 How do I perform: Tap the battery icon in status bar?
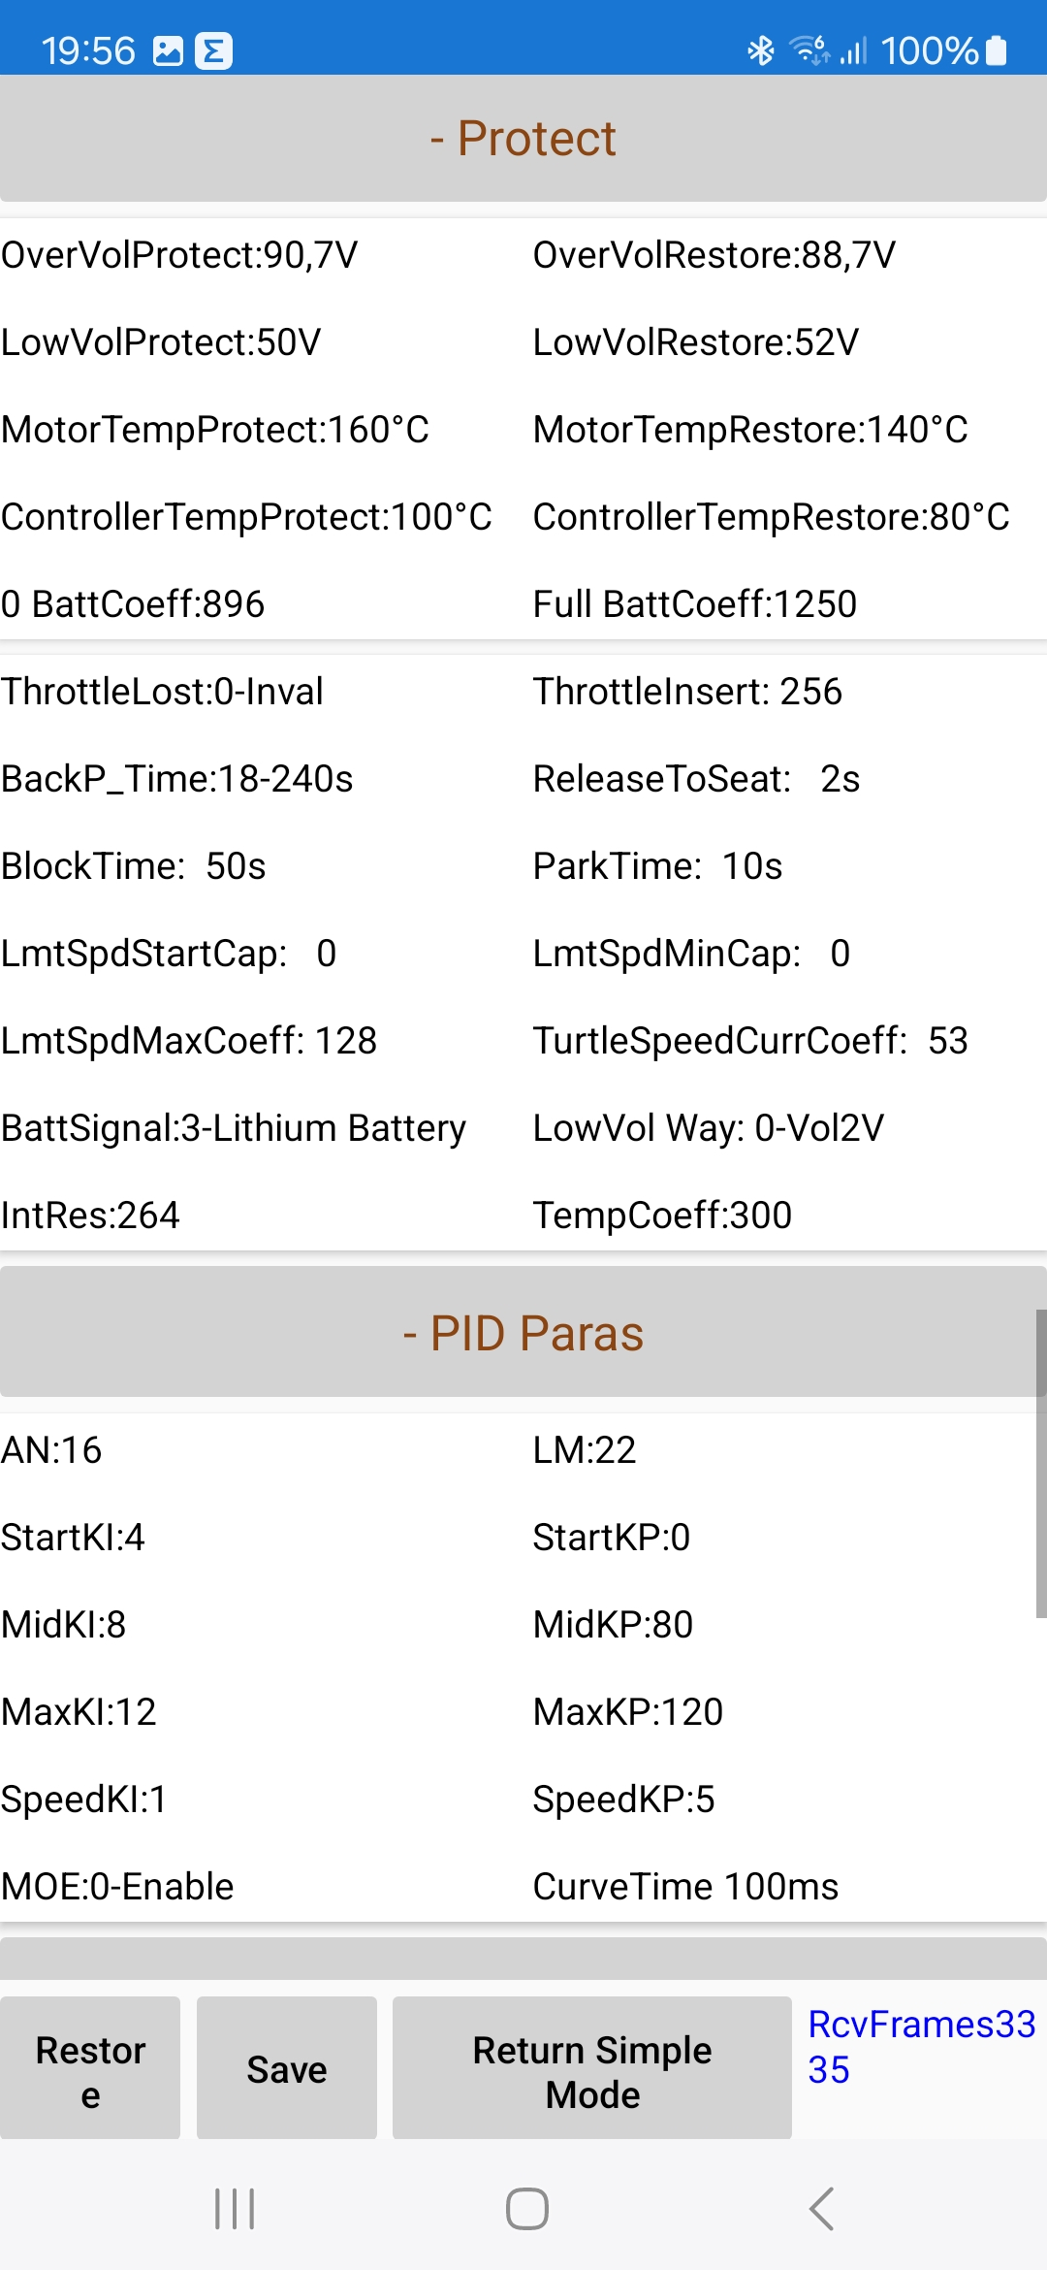(997, 49)
